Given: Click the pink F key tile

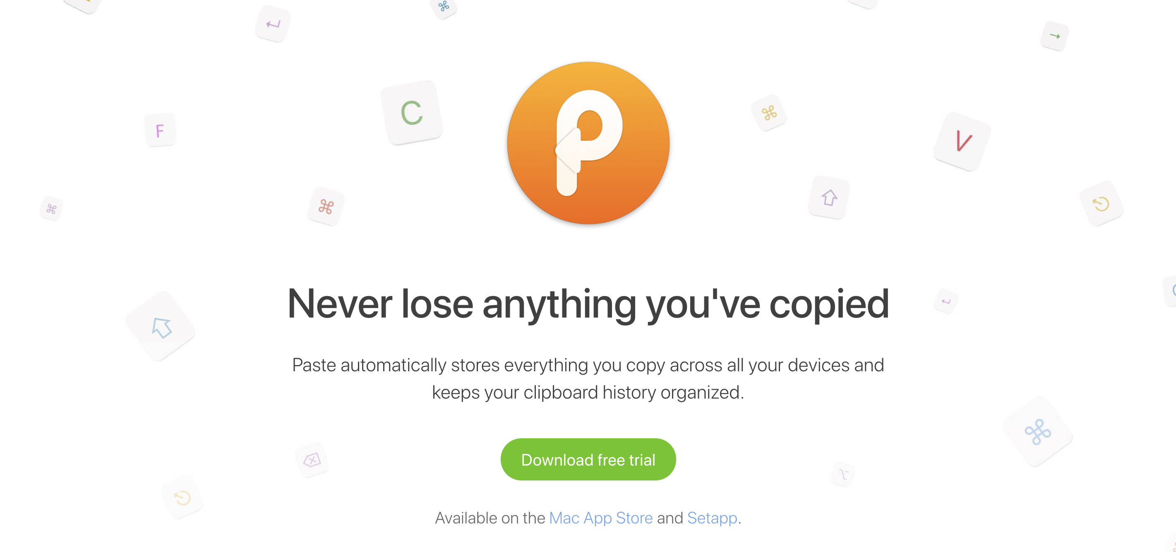Looking at the screenshot, I should [160, 130].
